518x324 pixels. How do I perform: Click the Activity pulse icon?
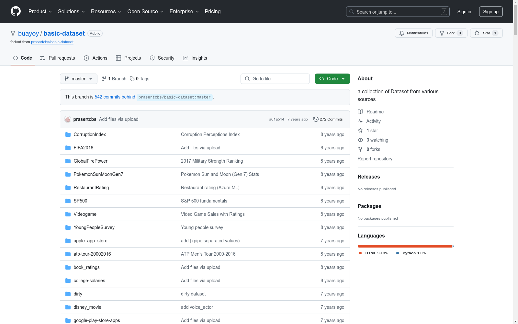point(360,121)
